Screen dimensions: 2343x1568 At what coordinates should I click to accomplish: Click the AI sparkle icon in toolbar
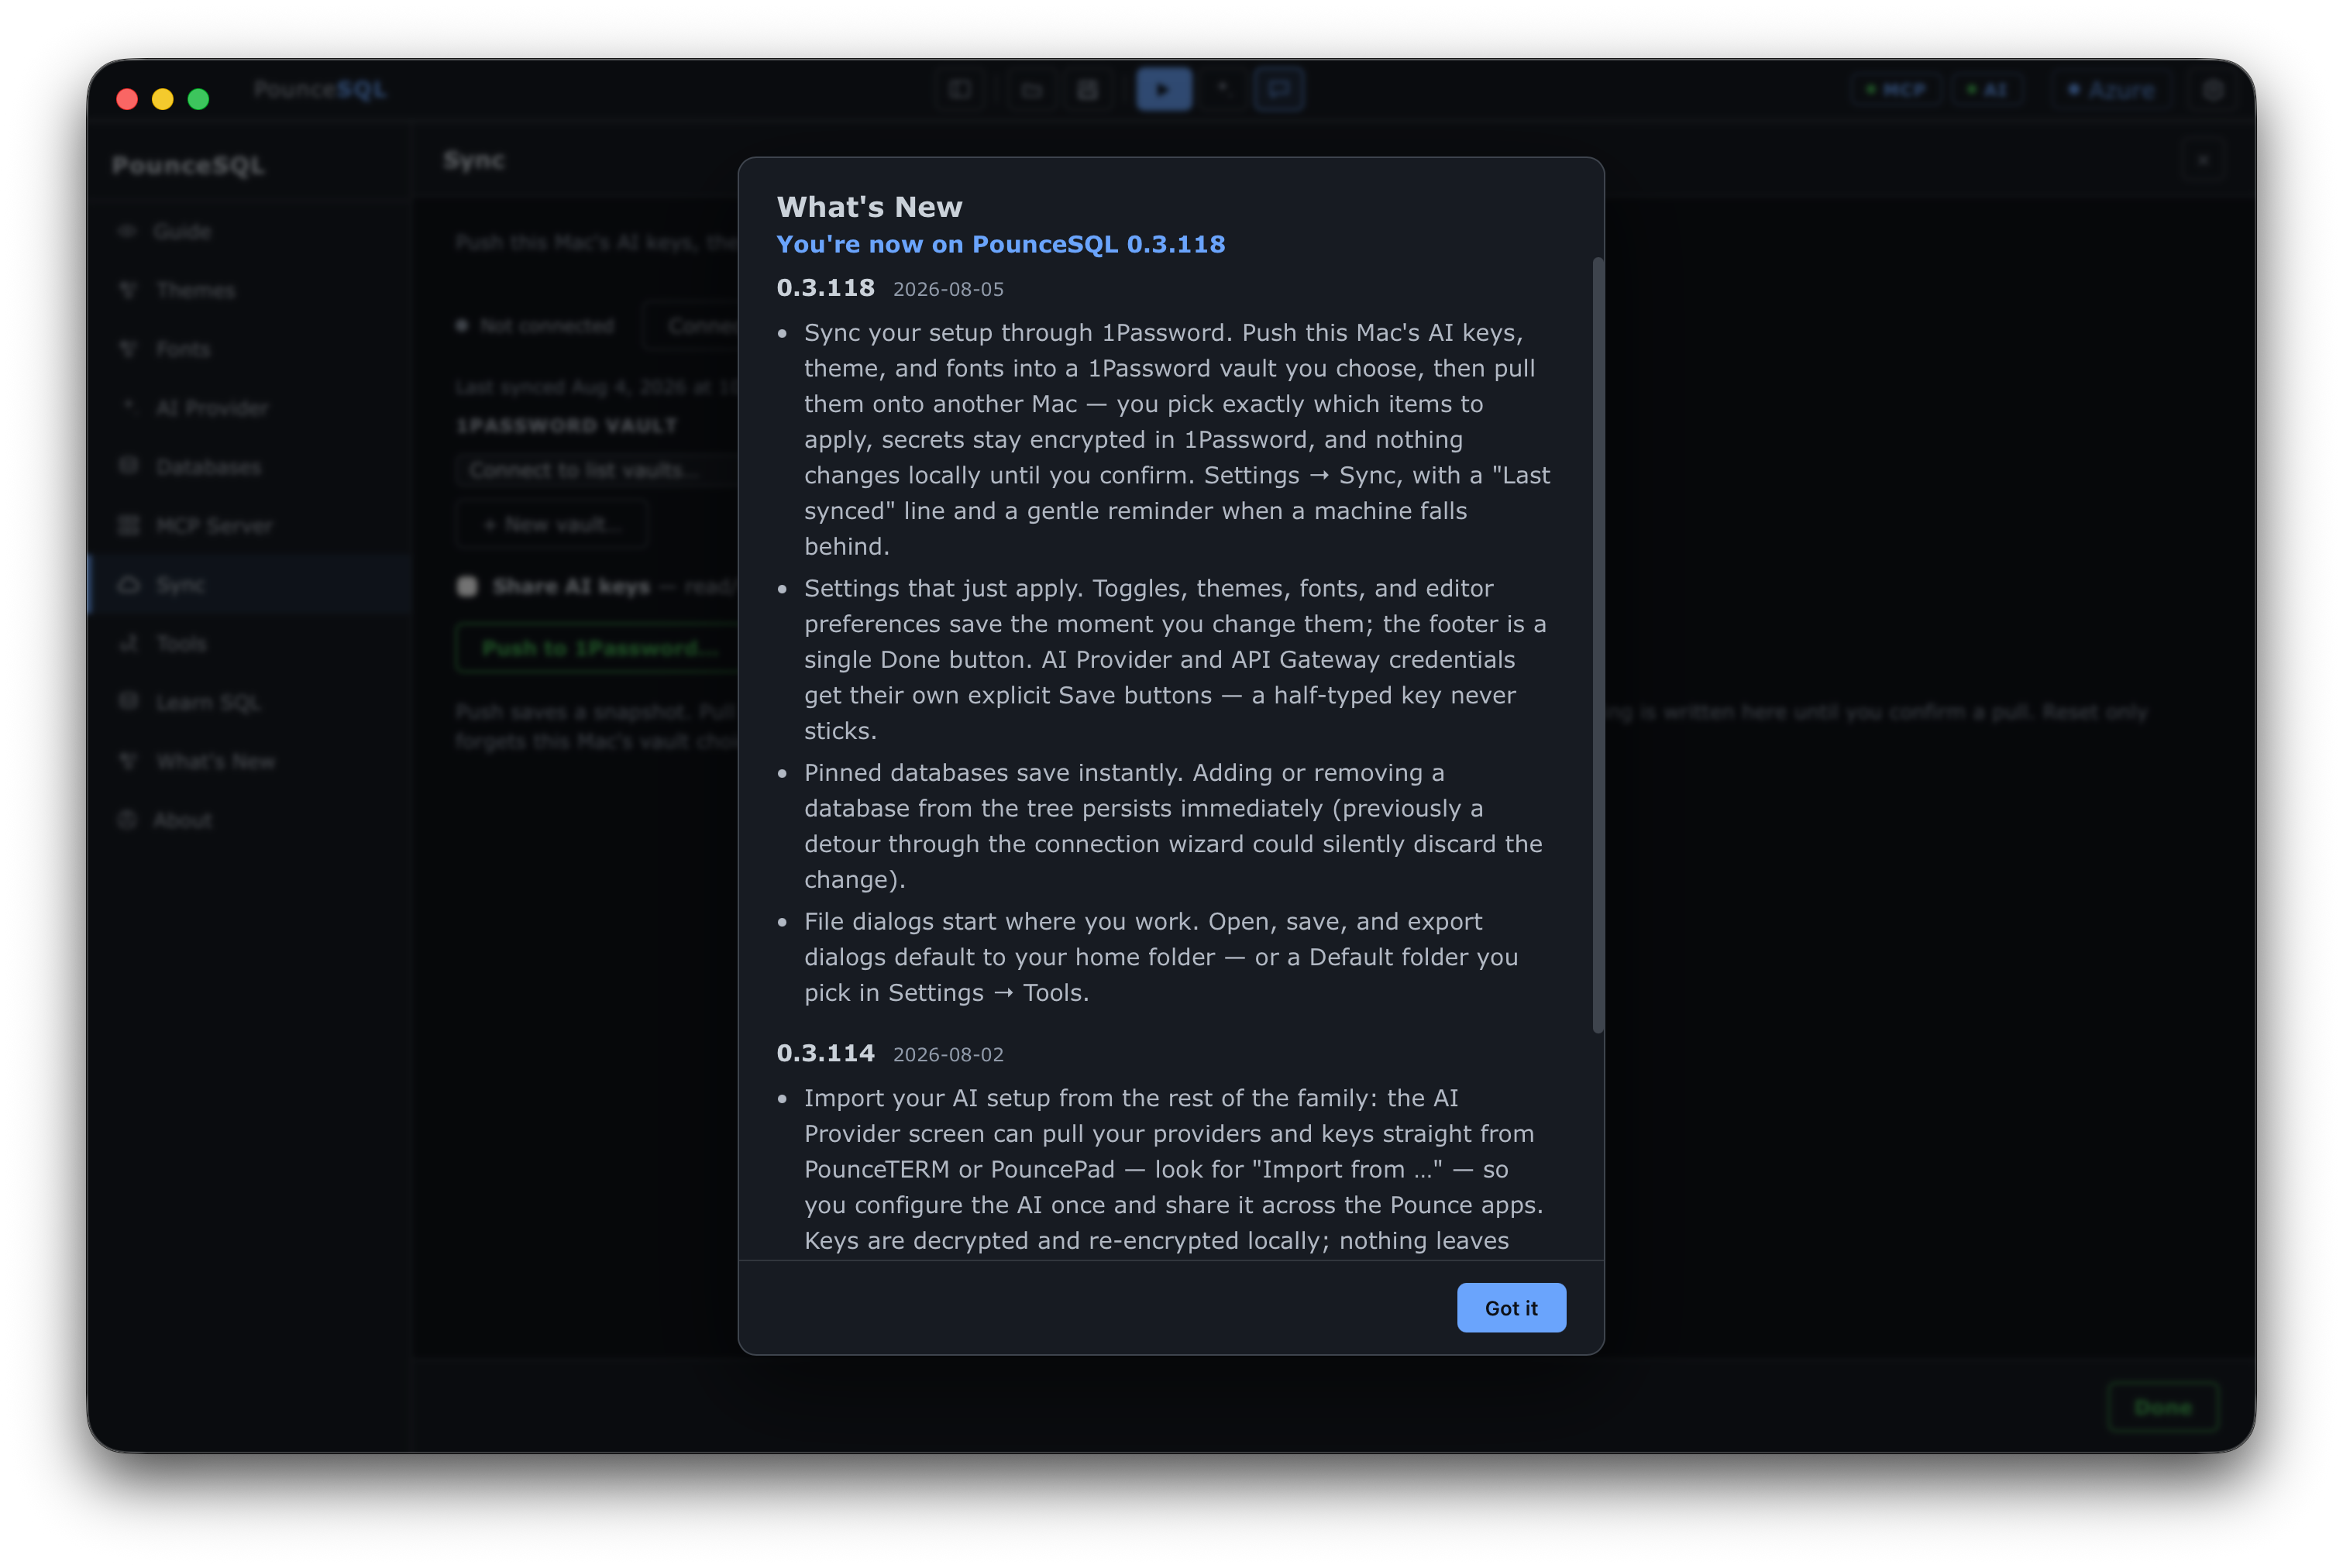[1223, 88]
